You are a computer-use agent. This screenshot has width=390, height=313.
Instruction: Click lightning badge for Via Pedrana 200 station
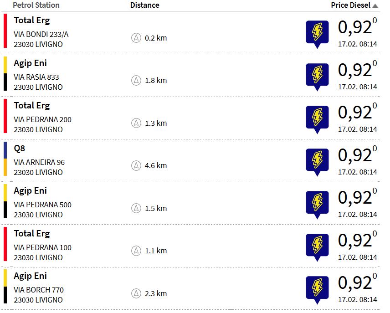point(317,118)
